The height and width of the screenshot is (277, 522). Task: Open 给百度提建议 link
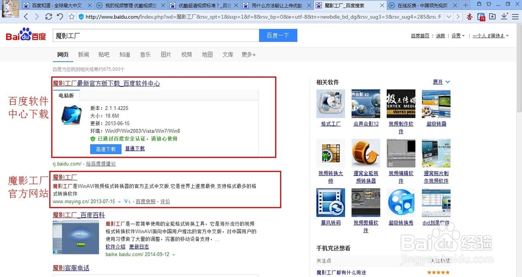[101, 163]
